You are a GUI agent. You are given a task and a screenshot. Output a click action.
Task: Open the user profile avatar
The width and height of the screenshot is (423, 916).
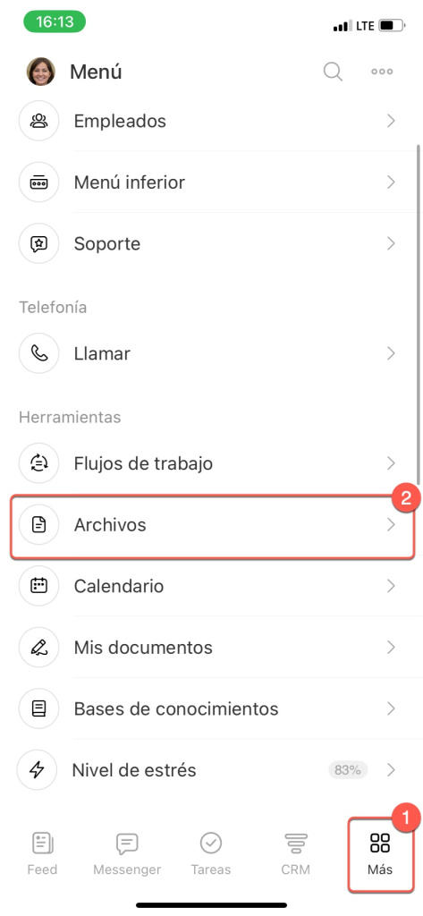click(x=41, y=72)
